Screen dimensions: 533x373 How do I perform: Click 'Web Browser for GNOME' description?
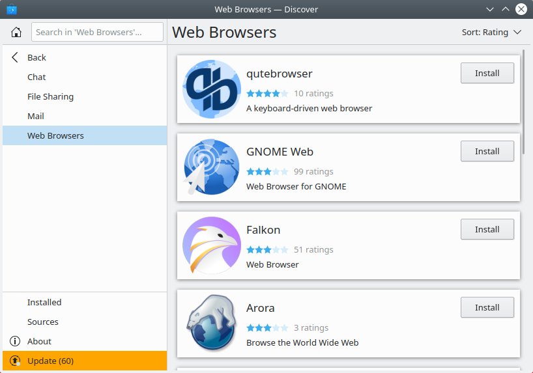pyautogui.click(x=296, y=186)
